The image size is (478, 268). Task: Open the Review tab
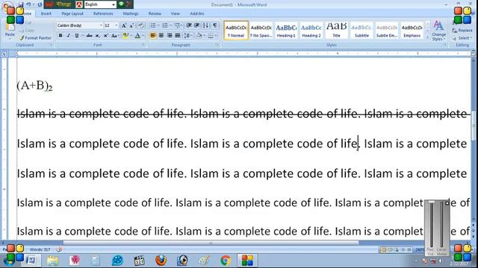155,13
